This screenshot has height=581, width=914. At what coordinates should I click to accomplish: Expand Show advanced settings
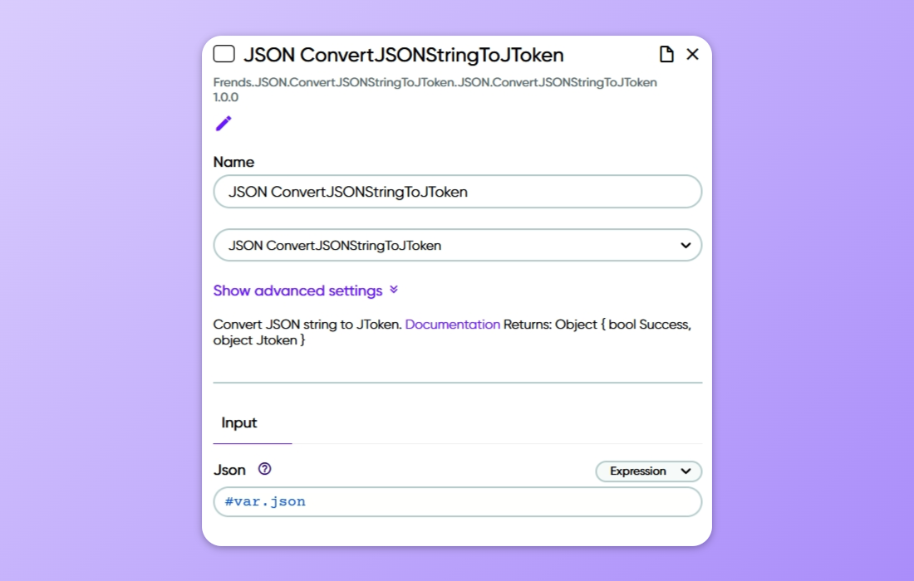pyautogui.click(x=297, y=290)
